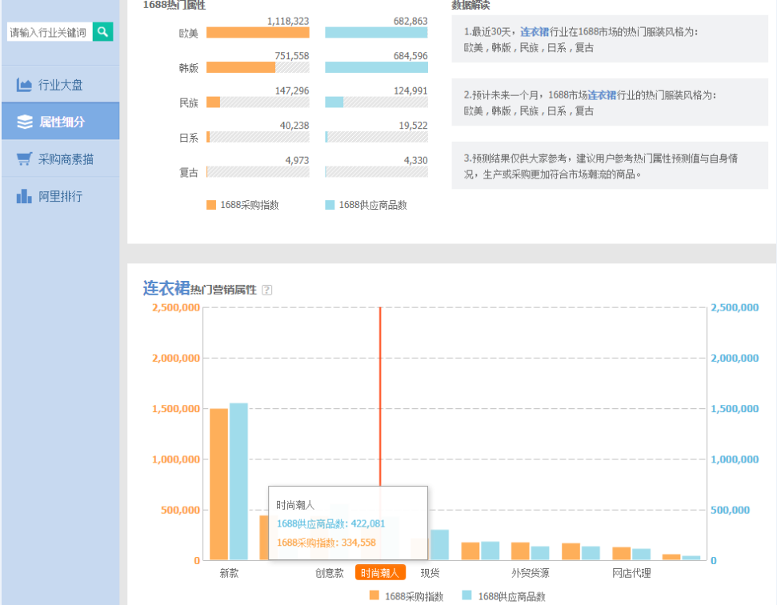Select the highlighted 时尚潮人 axis label

click(x=380, y=573)
